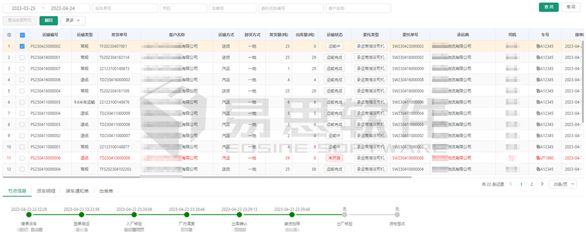586x238 pixels.
Task: Uncheck the row for PS230423000002
Action: [x=22, y=46]
